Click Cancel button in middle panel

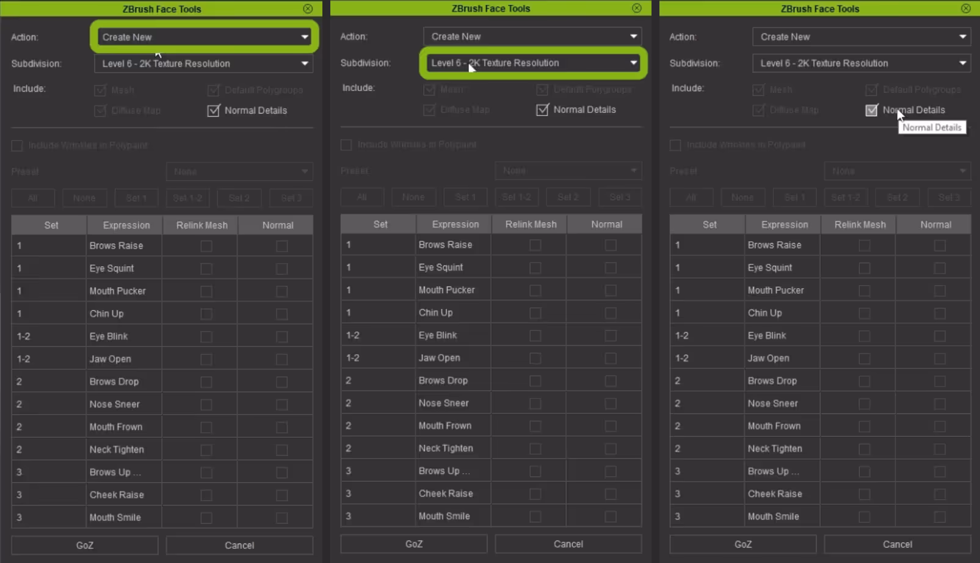(568, 544)
